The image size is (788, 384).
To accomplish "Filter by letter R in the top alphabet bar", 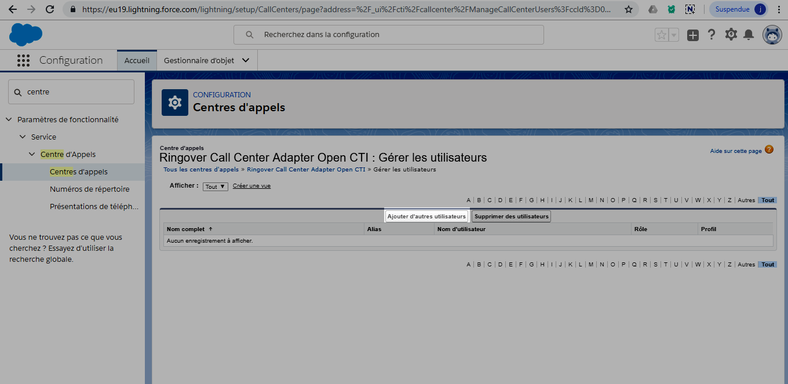I will pyautogui.click(x=645, y=200).
